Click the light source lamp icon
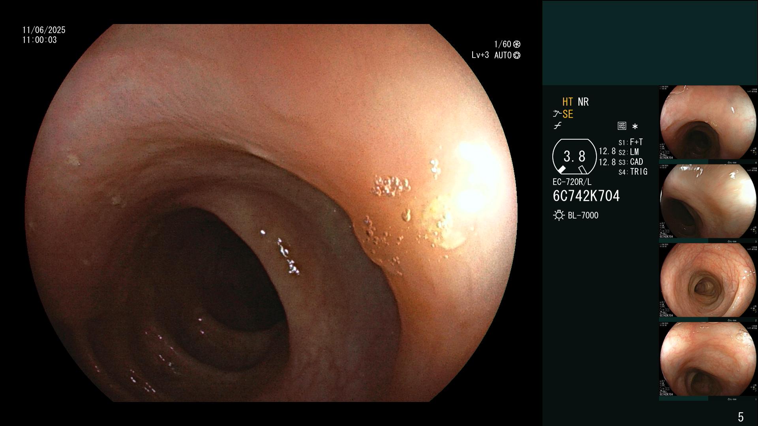 (559, 215)
